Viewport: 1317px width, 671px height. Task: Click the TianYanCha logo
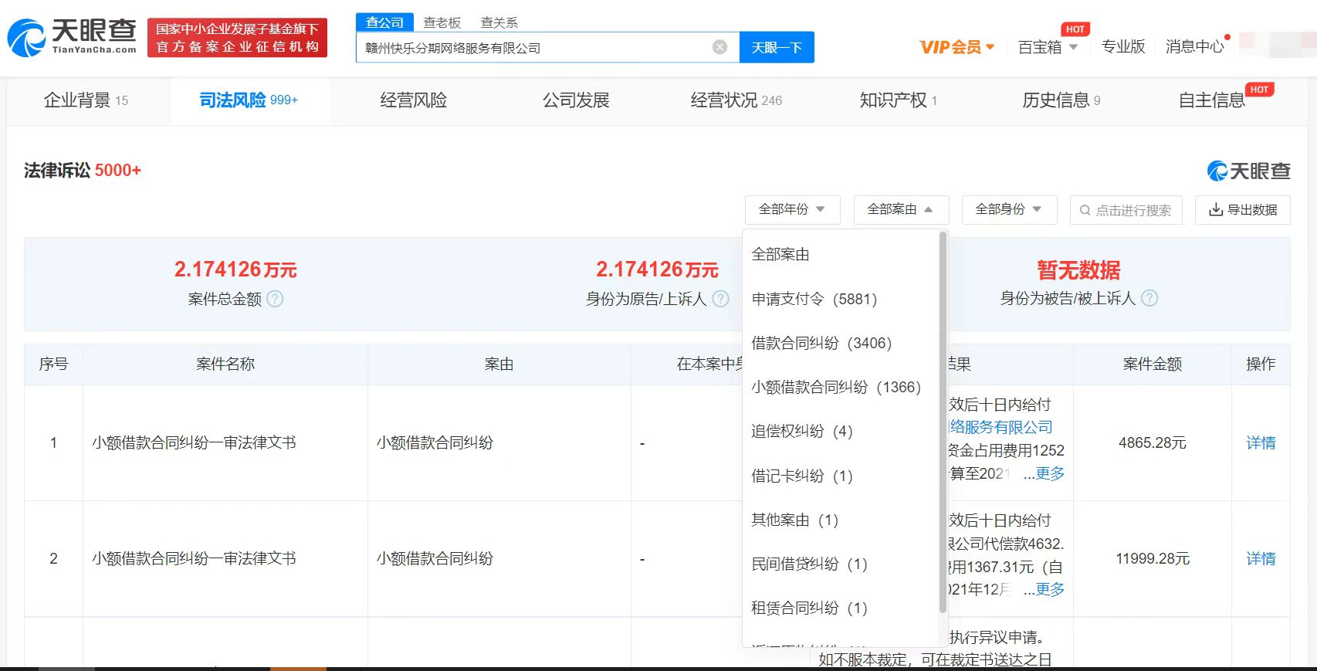(x=72, y=38)
